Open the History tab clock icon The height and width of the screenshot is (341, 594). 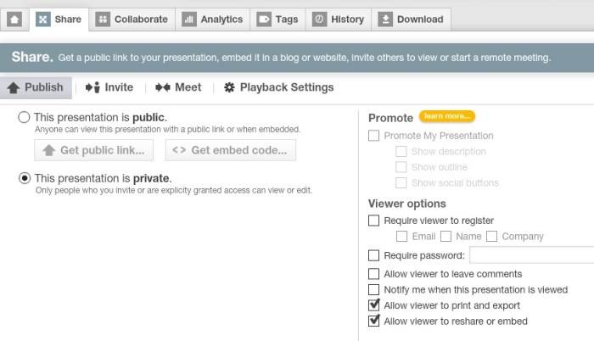click(x=318, y=19)
